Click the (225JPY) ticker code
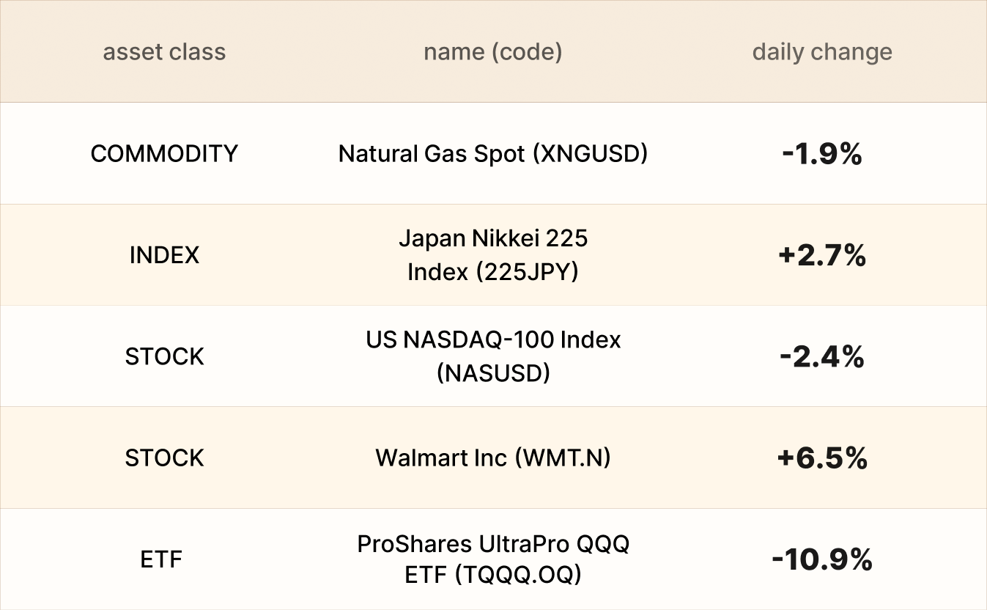This screenshot has width=987, height=610. pyautogui.click(x=527, y=272)
